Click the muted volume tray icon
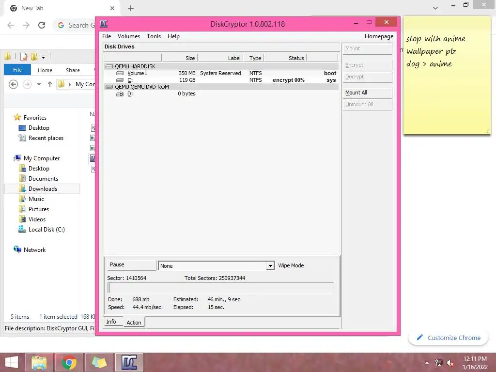496x372 pixels. click(x=450, y=363)
